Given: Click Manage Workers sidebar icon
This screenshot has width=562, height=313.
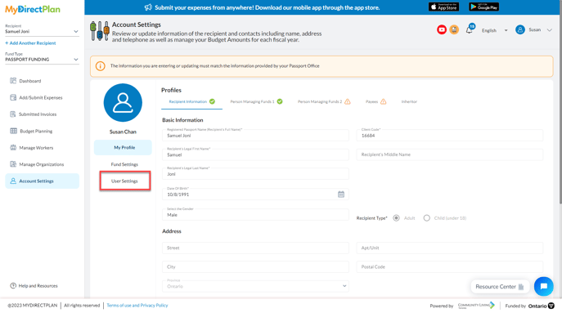Looking at the screenshot, I should (13, 148).
